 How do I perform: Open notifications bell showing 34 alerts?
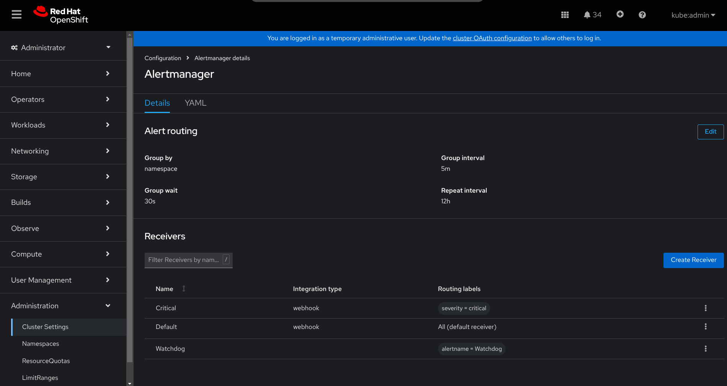click(x=592, y=15)
